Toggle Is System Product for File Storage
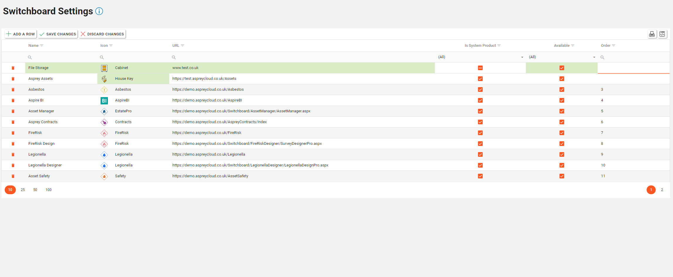 coord(480,68)
